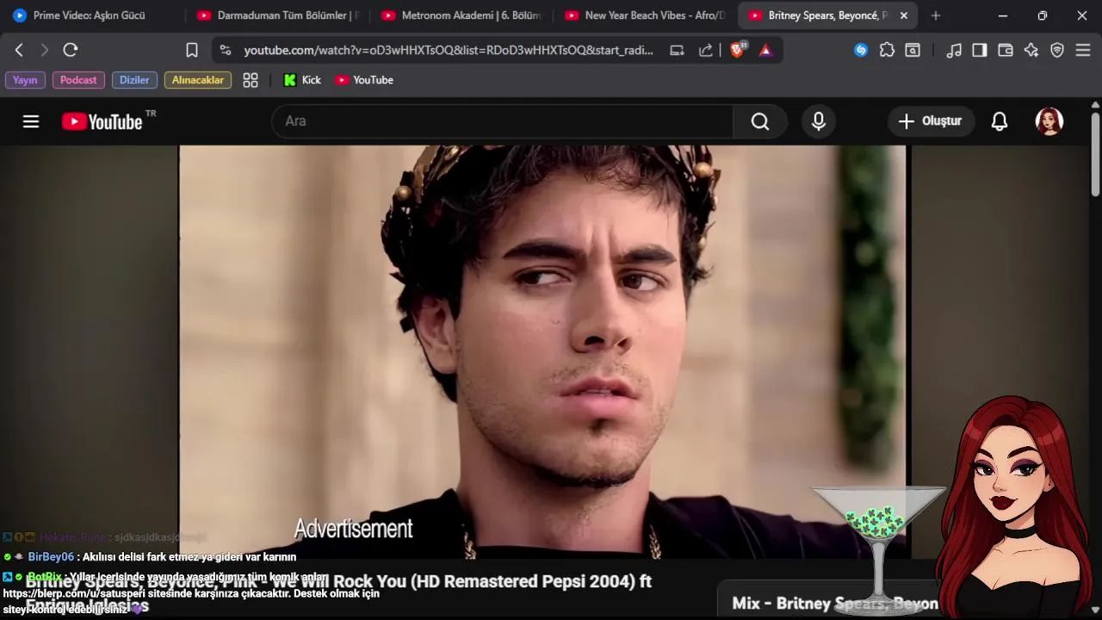Switch to Prime Video: Aşkın Gücü tab
The height and width of the screenshot is (620, 1102).
click(90, 15)
